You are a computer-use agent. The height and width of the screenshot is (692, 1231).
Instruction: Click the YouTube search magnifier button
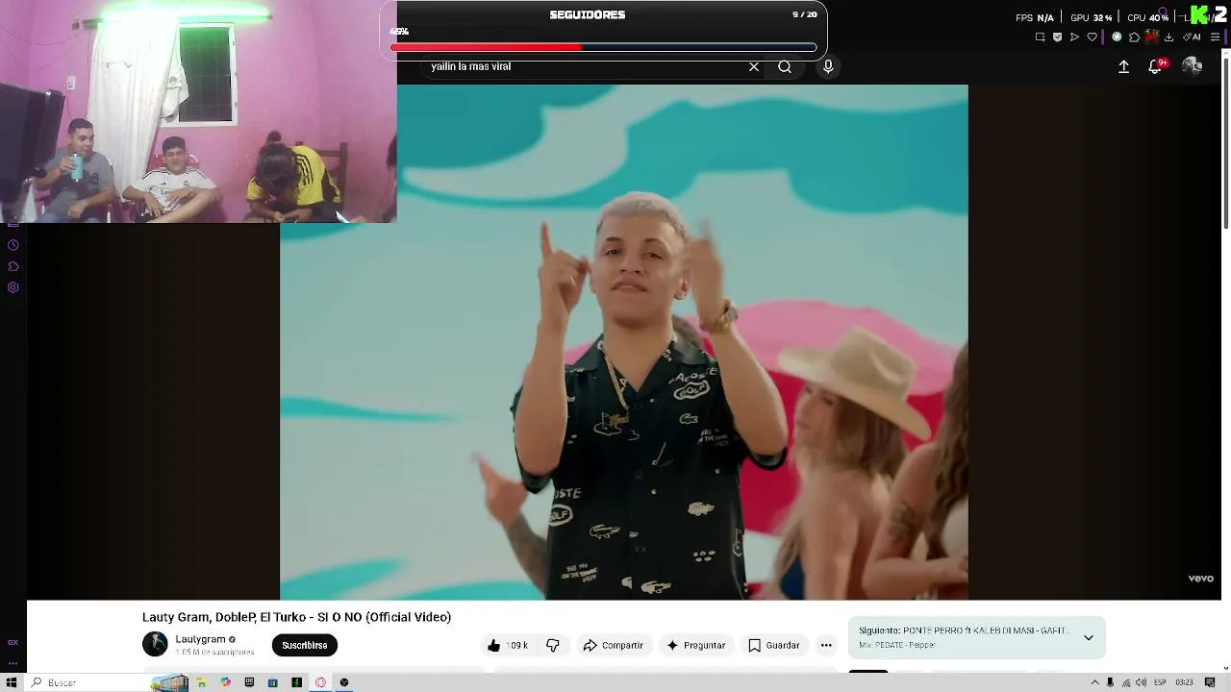pos(785,66)
